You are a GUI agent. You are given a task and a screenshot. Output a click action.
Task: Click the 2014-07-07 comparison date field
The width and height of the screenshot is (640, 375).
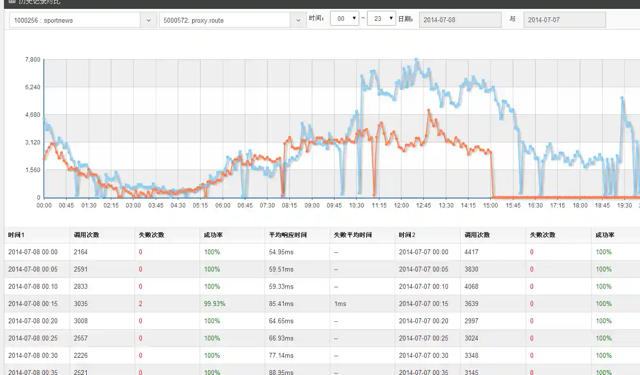tap(564, 20)
